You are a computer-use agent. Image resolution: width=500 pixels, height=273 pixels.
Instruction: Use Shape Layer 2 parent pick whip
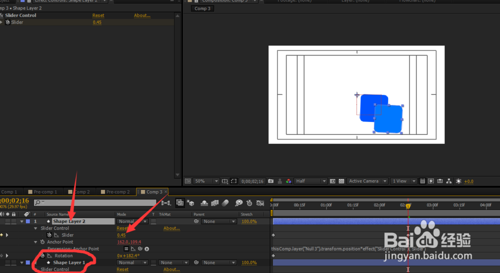click(196, 221)
